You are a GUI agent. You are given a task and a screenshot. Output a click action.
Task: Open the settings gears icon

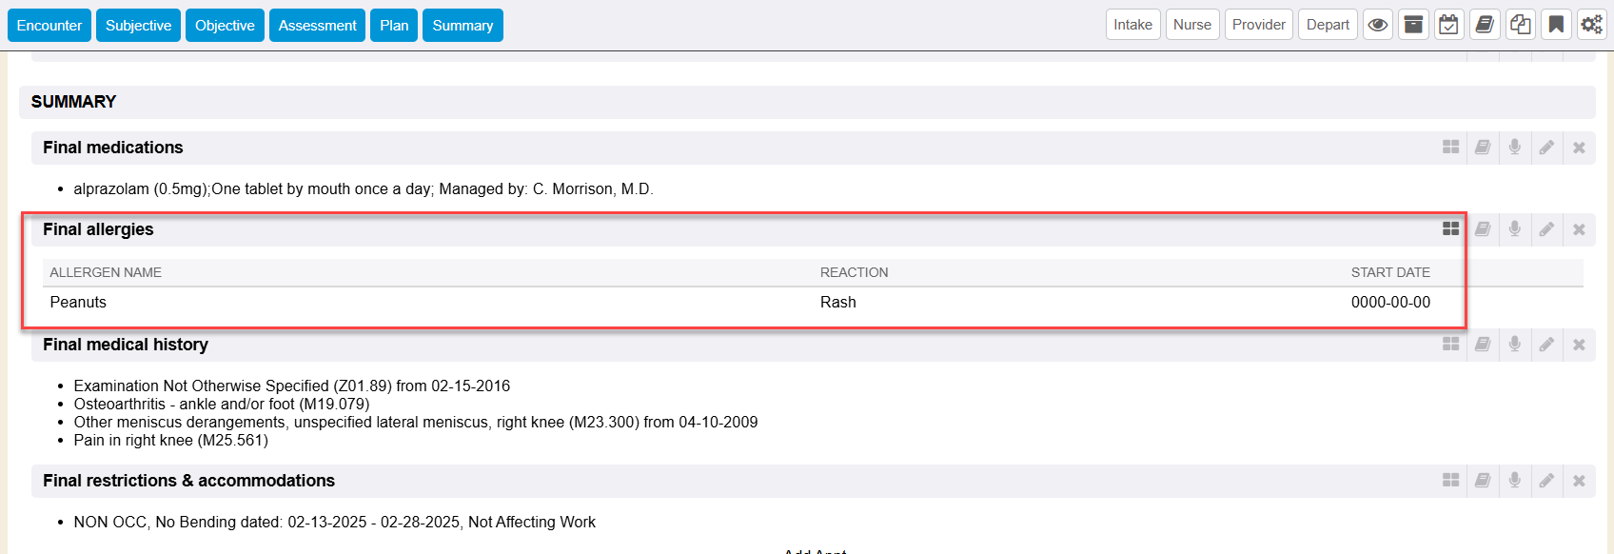[1591, 25]
